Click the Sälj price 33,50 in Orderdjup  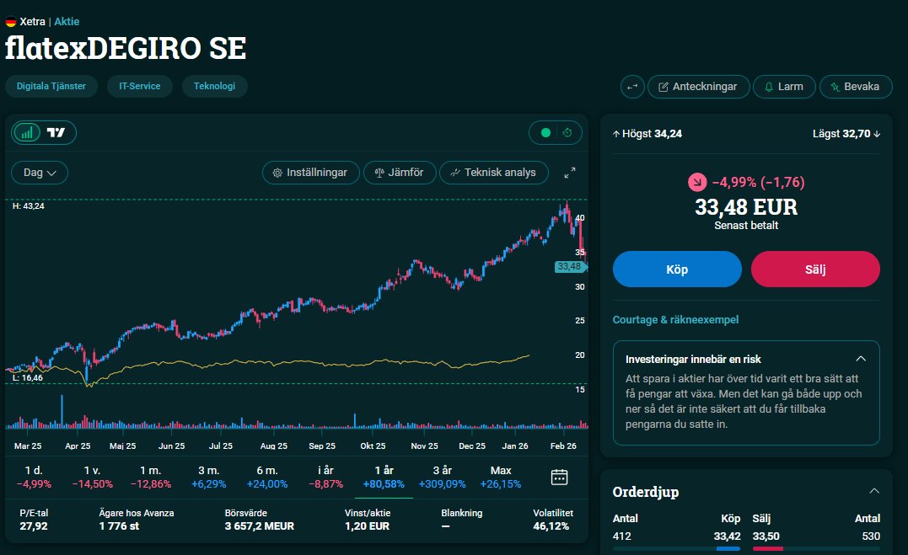pyautogui.click(x=766, y=536)
